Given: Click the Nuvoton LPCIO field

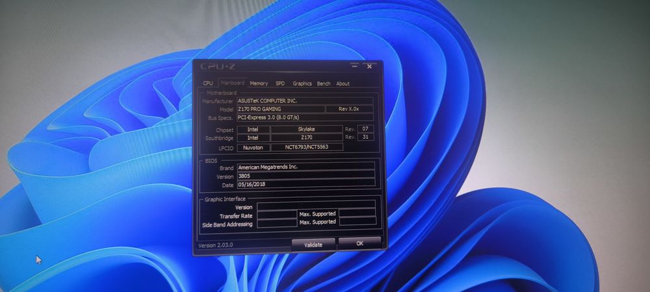Looking at the screenshot, I should (253, 147).
